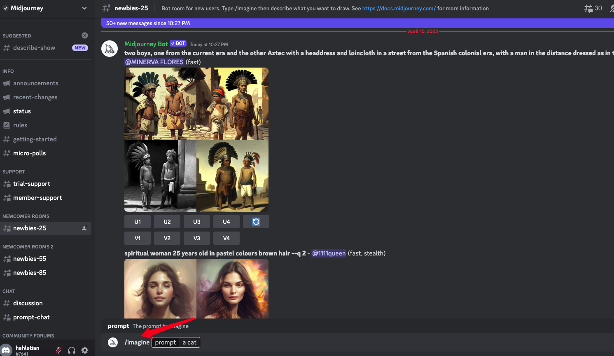Click the newbies-25 channel title in header

131,8
